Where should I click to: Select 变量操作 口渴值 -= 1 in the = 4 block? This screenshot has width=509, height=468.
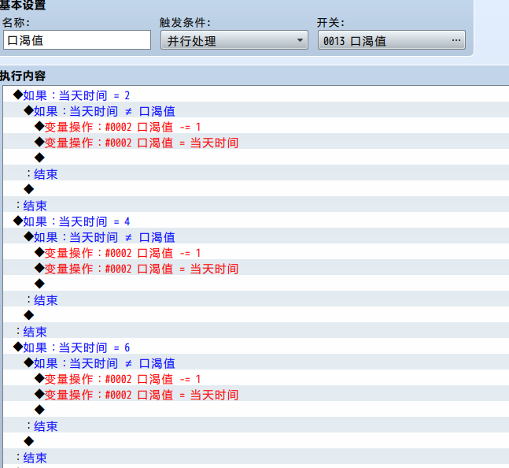(256, 252)
